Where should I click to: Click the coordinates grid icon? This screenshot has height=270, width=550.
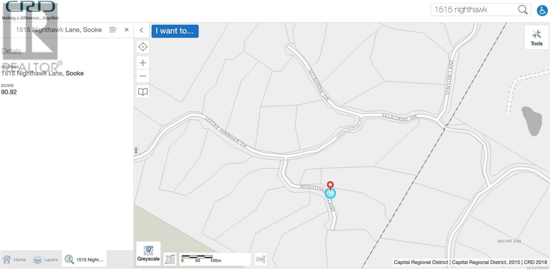click(x=170, y=259)
